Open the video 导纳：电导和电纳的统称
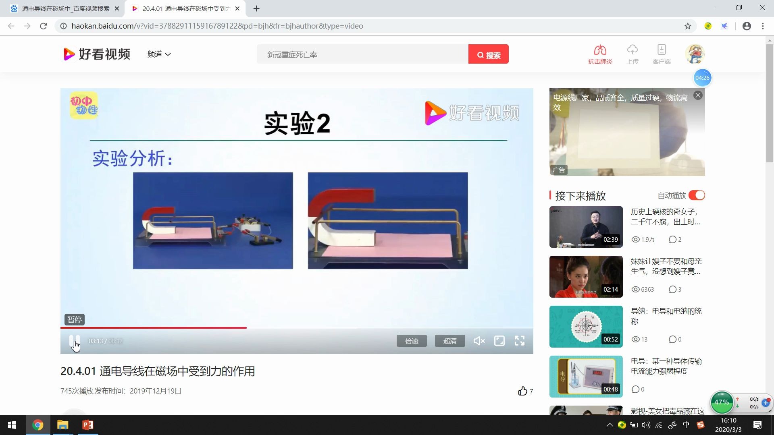Viewport: 774px width, 435px height. point(666,311)
